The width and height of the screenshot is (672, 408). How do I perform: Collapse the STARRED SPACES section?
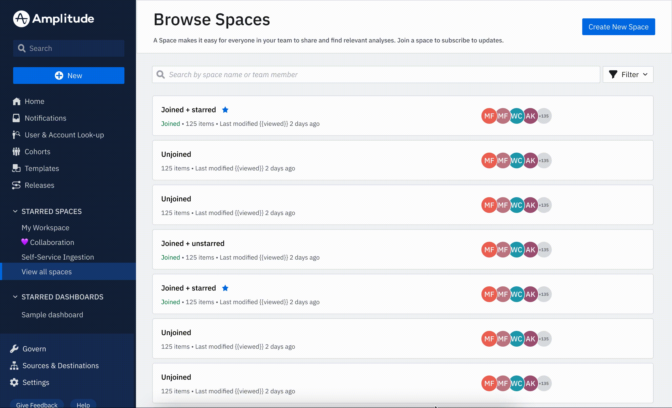click(15, 211)
